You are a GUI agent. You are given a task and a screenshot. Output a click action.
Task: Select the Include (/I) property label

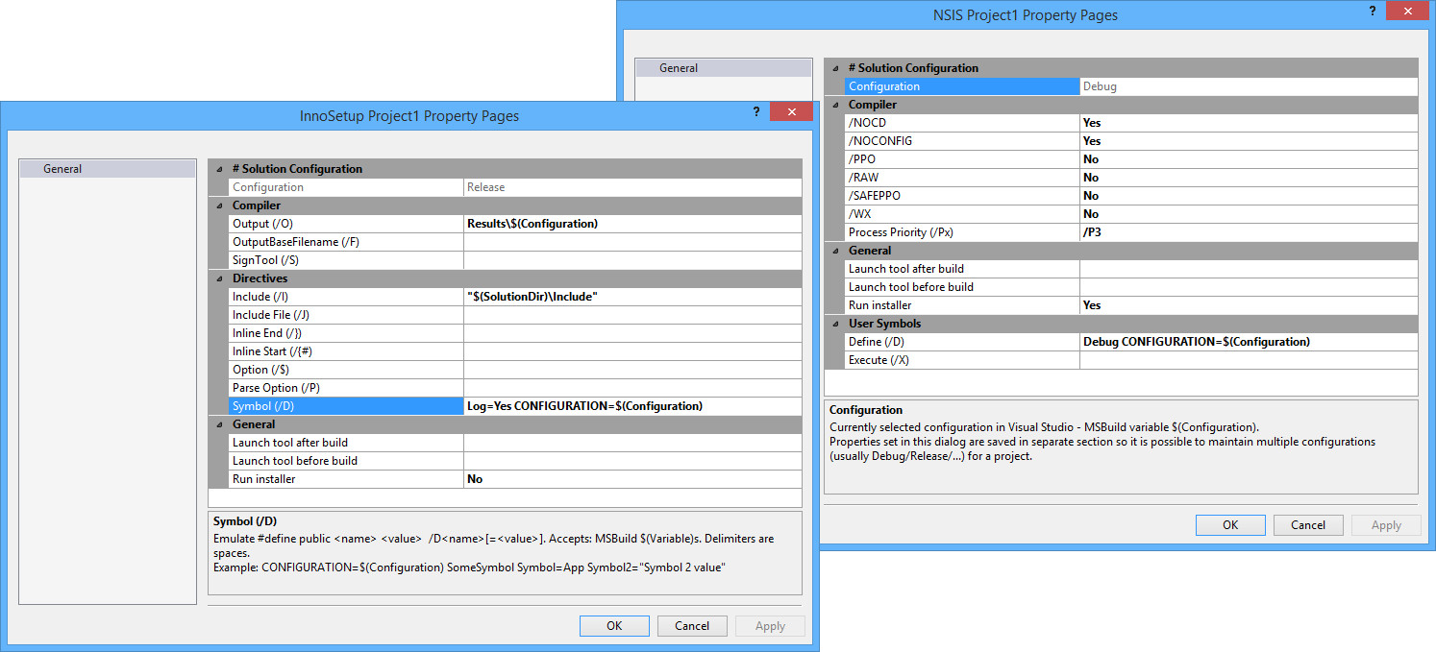[346, 297]
